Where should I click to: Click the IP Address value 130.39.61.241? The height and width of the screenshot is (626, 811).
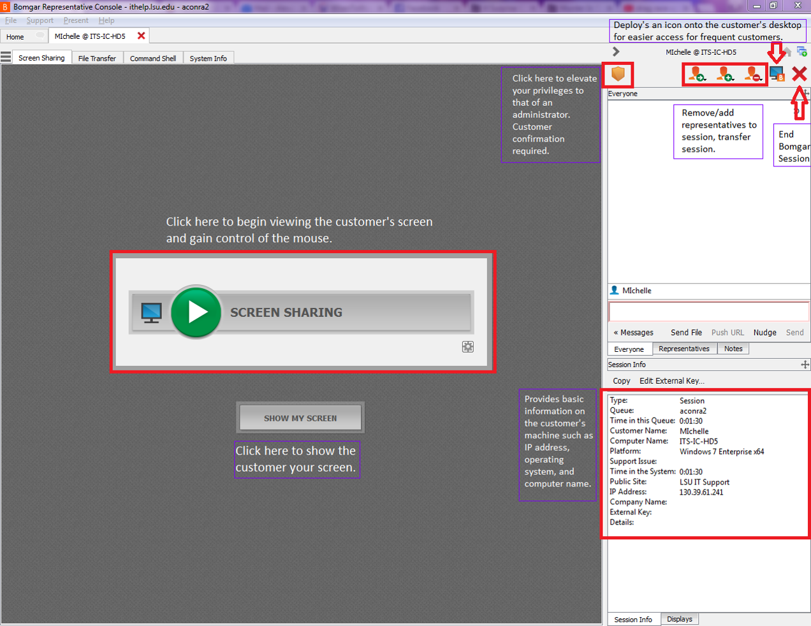[701, 492]
